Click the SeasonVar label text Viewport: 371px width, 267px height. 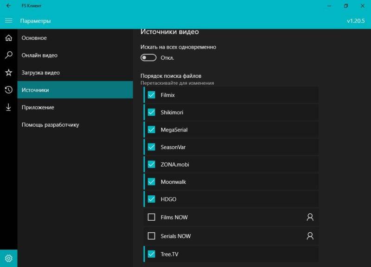point(173,147)
